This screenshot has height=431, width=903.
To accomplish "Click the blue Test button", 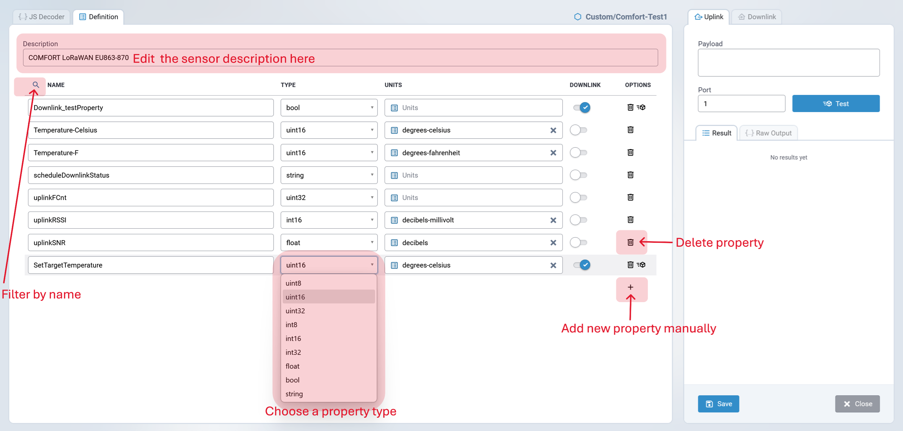I will tap(835, 104).
